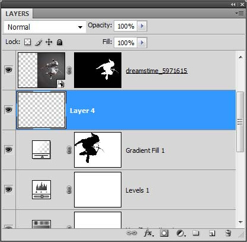Create new fill or adjustment layer
247x242 pixels.
point(181,233)
